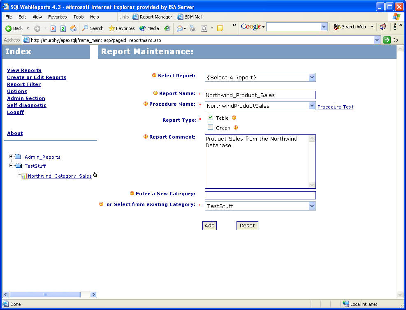
Task: Collapse the TestStuff tree node
Action: coord(11,165)
